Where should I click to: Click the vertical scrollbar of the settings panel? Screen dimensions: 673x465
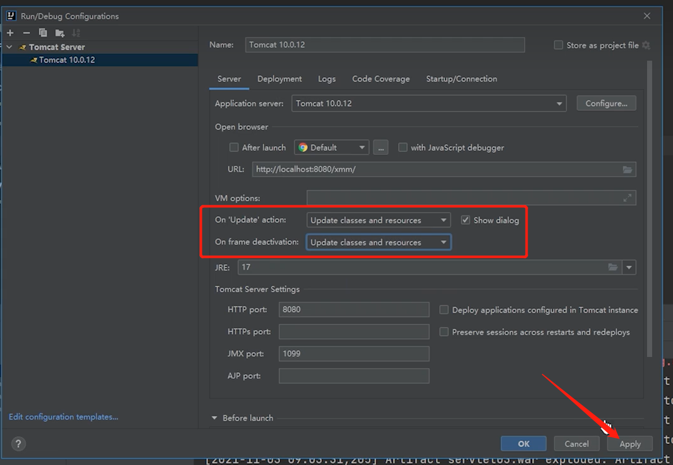[650, 208]
